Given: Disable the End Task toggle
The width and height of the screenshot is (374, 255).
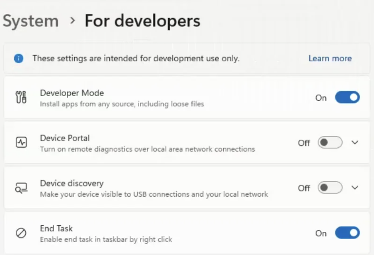Looking at the screenshot, I should tap(347, 233).
